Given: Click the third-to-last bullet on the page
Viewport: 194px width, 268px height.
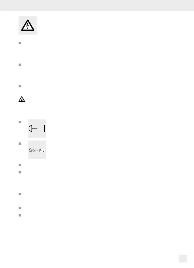Looking at the screenshot, I should point(20,194).
